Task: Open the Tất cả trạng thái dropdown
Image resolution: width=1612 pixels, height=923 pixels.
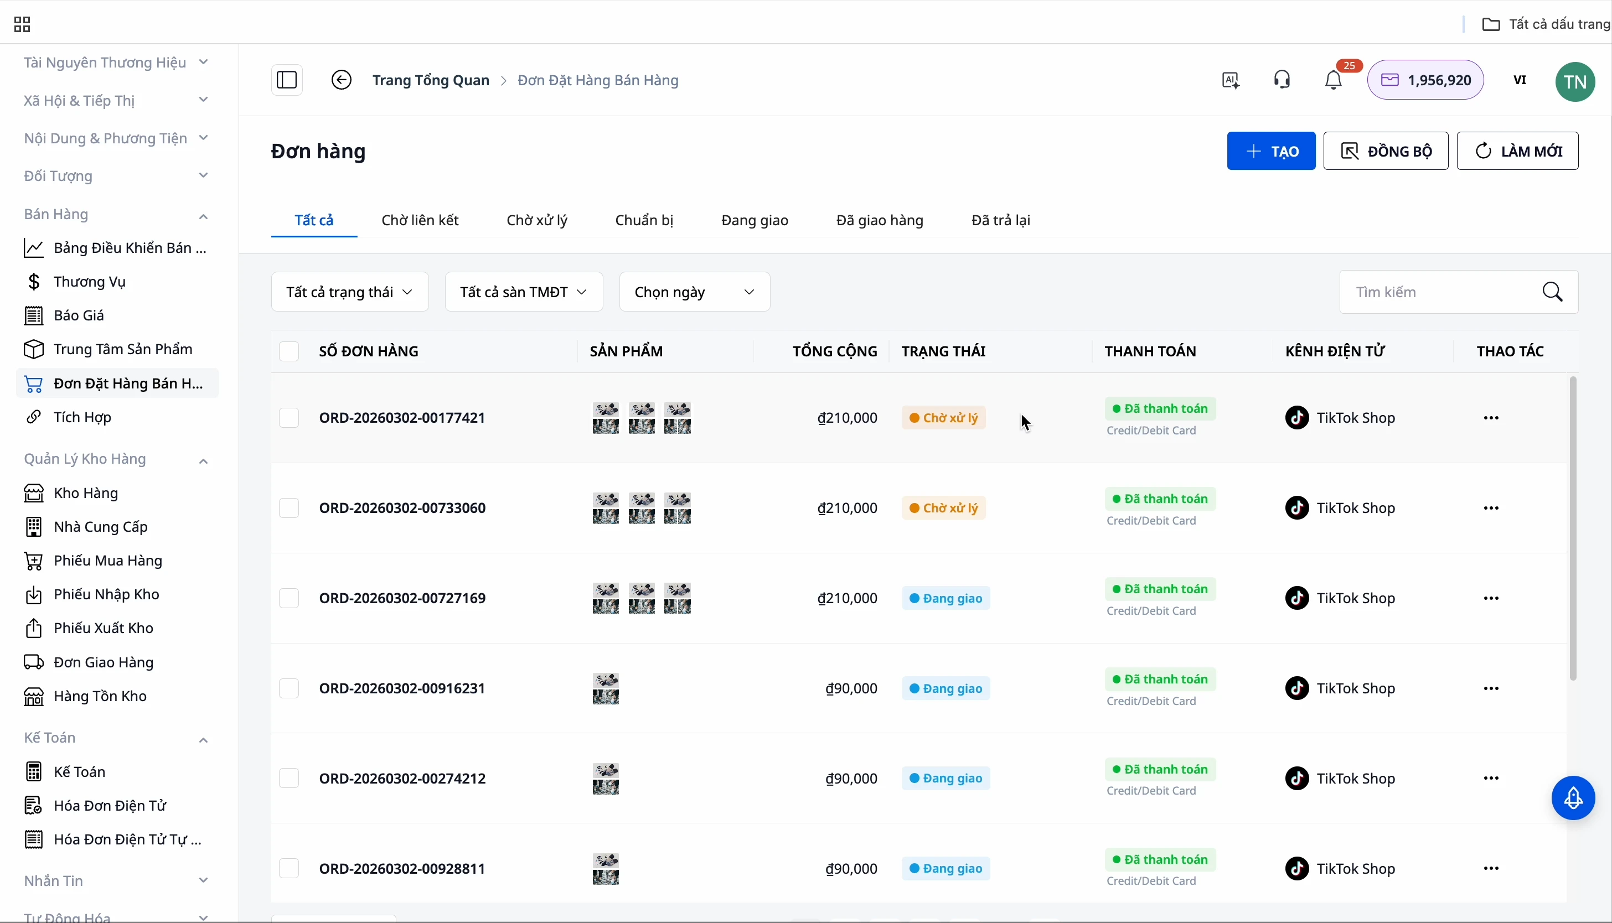Action: point(349,292)
